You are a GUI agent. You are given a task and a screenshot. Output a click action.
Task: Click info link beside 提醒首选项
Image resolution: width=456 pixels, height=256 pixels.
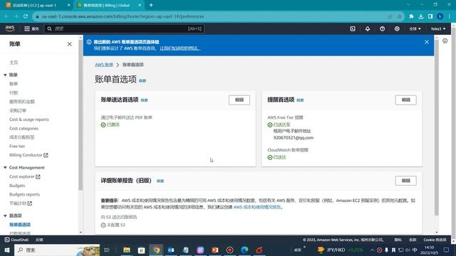point(300,100)
